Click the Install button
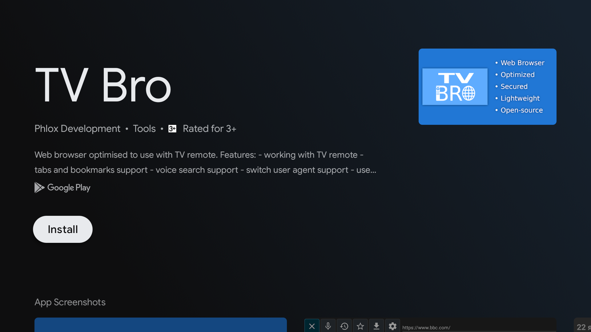The image size is (591, 332). click(x=63, y=229)
